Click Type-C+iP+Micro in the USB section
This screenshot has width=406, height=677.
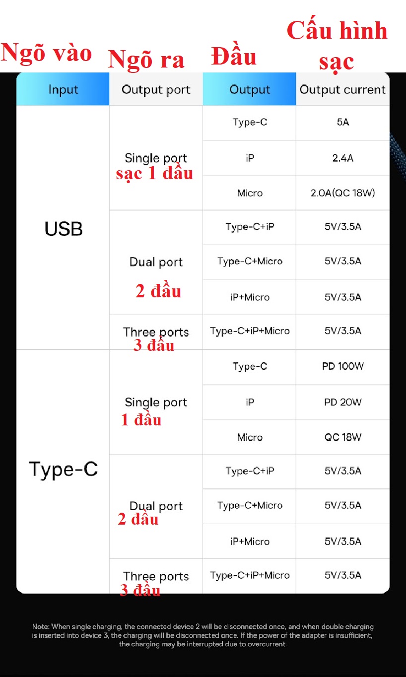[x=250, y=331]
